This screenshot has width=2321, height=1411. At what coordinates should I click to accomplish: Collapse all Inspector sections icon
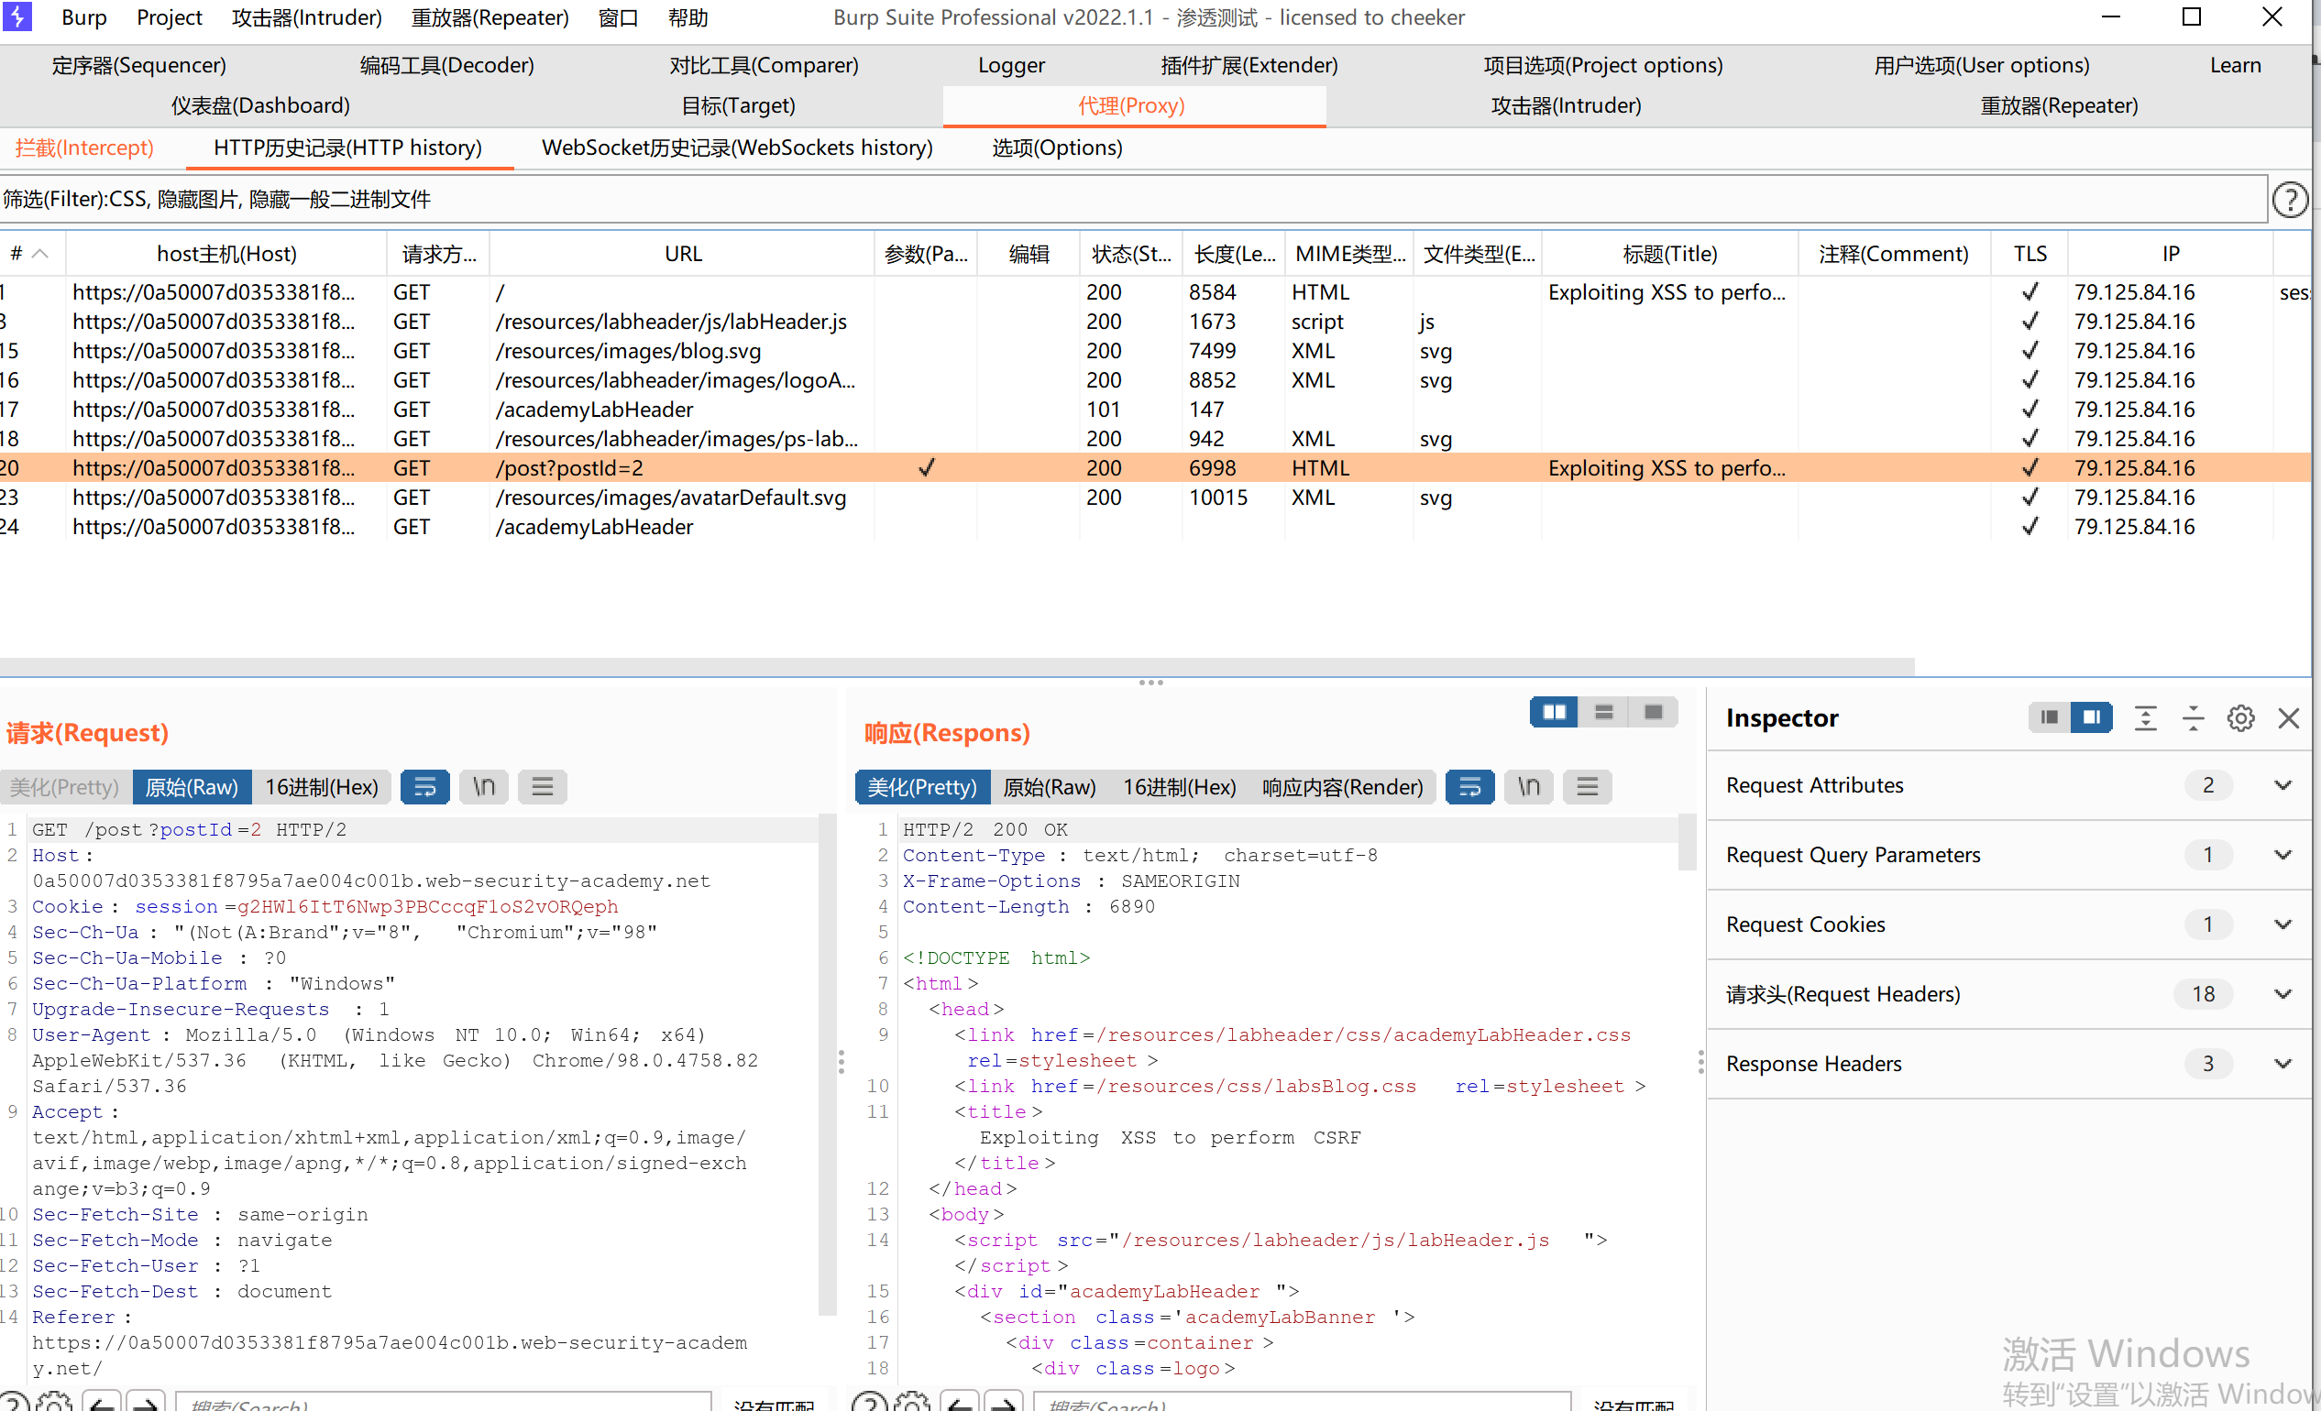coord(2192,718)
